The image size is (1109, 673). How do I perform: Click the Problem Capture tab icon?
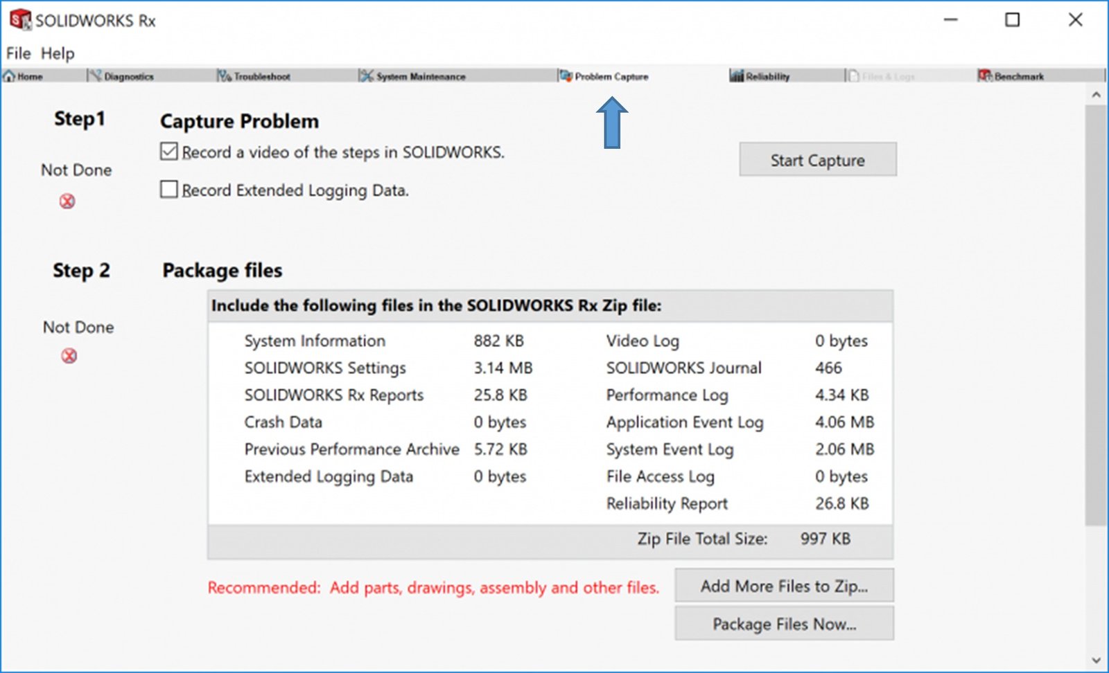click(566, 75)
